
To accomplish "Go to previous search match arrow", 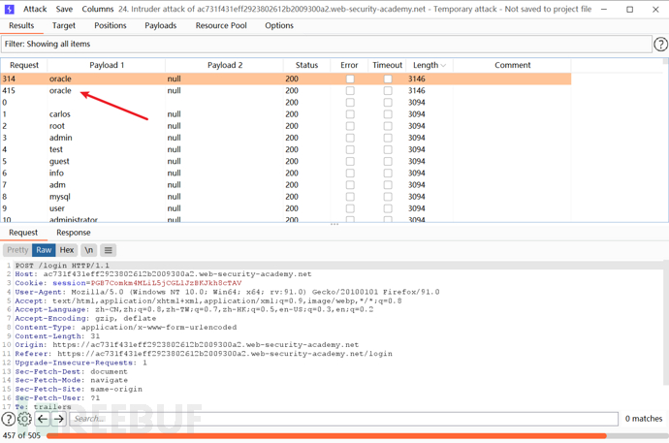I will click(43, 419).
